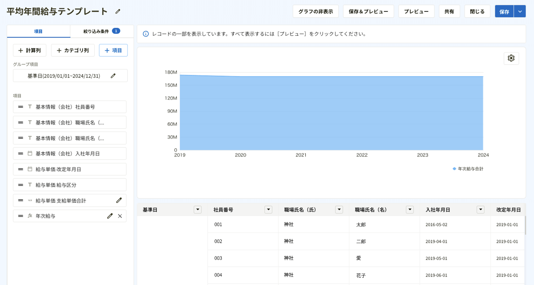Open 基準日 column filter dropdown
Viewport: 534px width, 285px height.
coord(198,210)
